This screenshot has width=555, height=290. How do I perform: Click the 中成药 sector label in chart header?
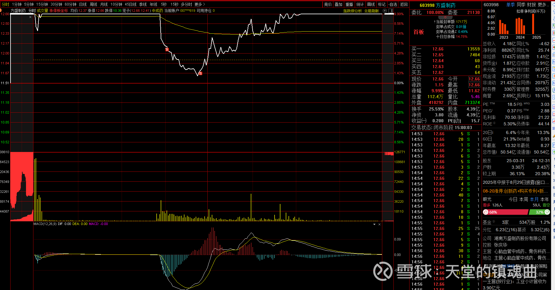tap(157, 11)
